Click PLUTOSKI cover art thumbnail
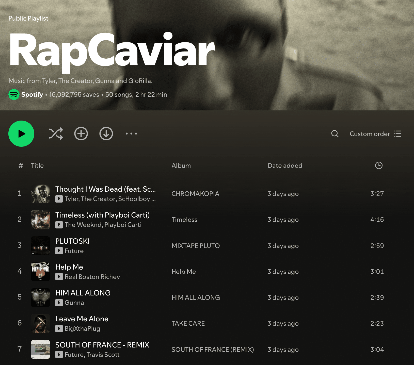Screen dimensions: 414x365 point(40,245)
